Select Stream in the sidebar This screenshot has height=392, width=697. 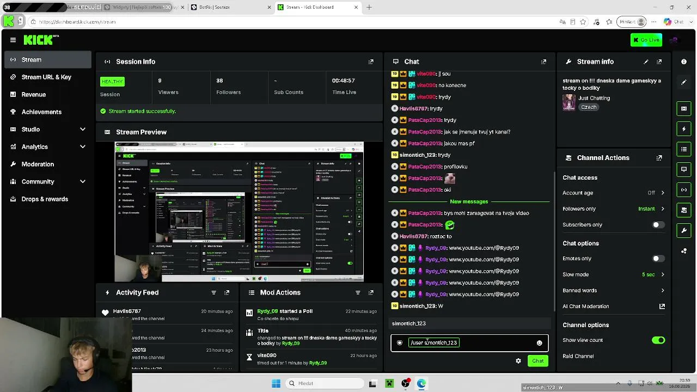pyautogui.click(x=48, y=59)
